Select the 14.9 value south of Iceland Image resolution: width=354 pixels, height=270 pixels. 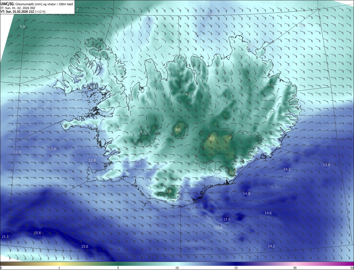click(246, 194)
